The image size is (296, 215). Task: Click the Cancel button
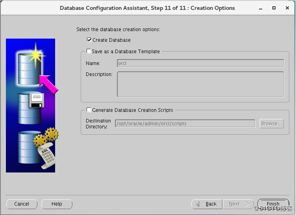22,204
